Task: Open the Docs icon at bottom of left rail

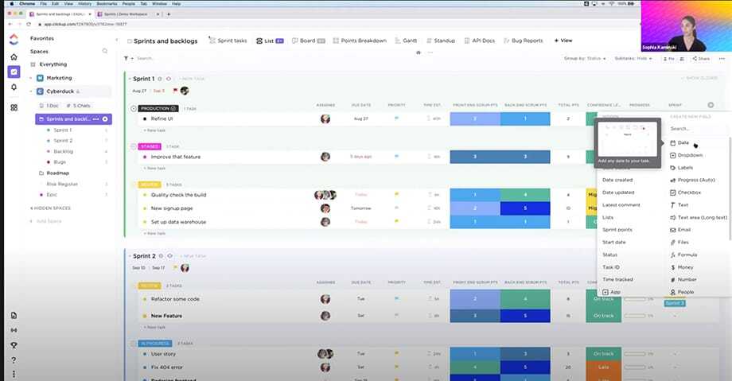Action: pyautogui.click(x=14, y=315)
